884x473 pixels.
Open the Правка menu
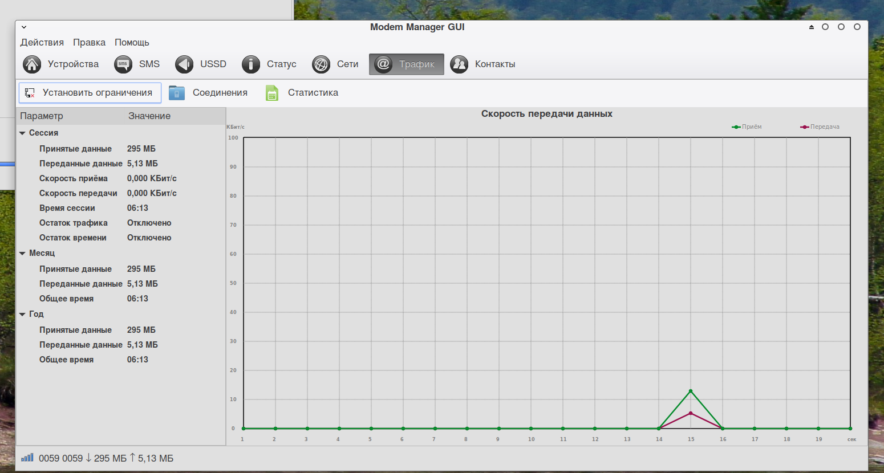point(89,42)
